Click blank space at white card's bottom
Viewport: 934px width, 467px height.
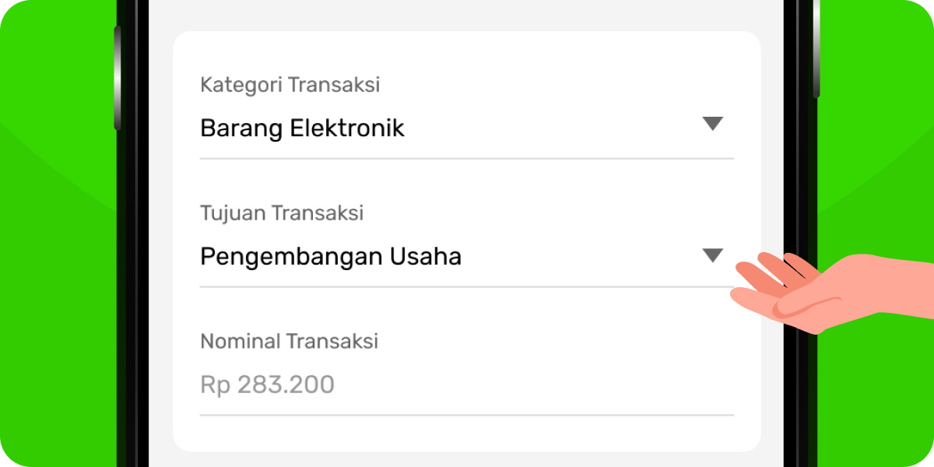466,434
